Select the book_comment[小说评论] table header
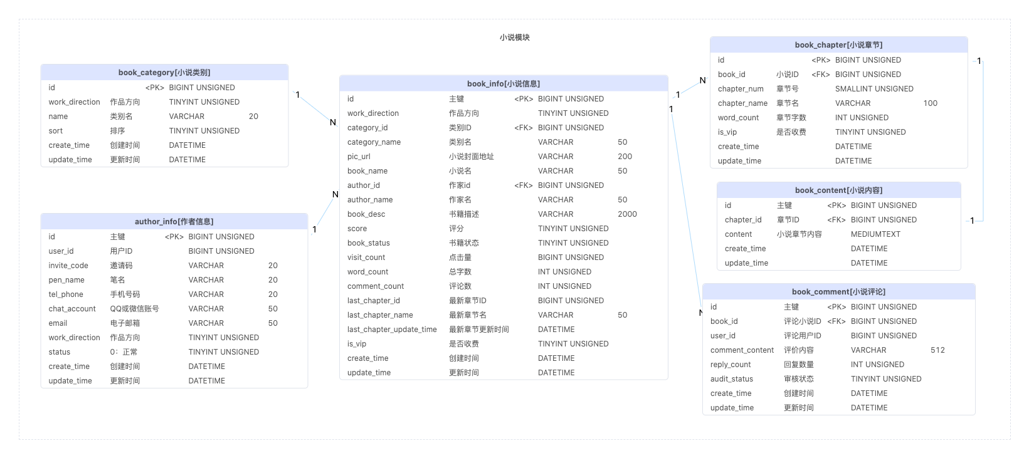 pyautogui.click(x=839, y=292)
